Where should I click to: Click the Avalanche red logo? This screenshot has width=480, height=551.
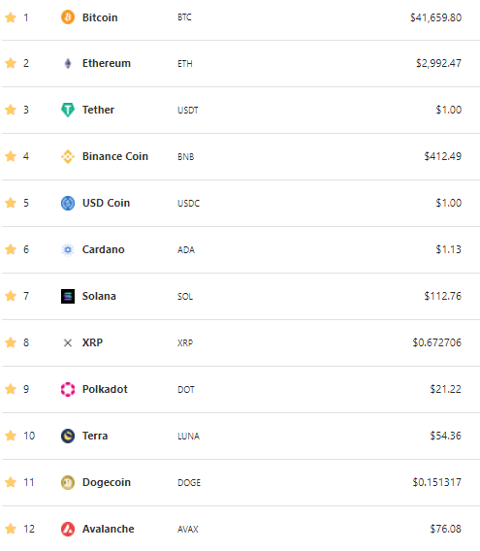click(68, 529)
